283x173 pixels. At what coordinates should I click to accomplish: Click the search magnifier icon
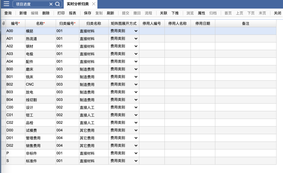tap(58, 4)
